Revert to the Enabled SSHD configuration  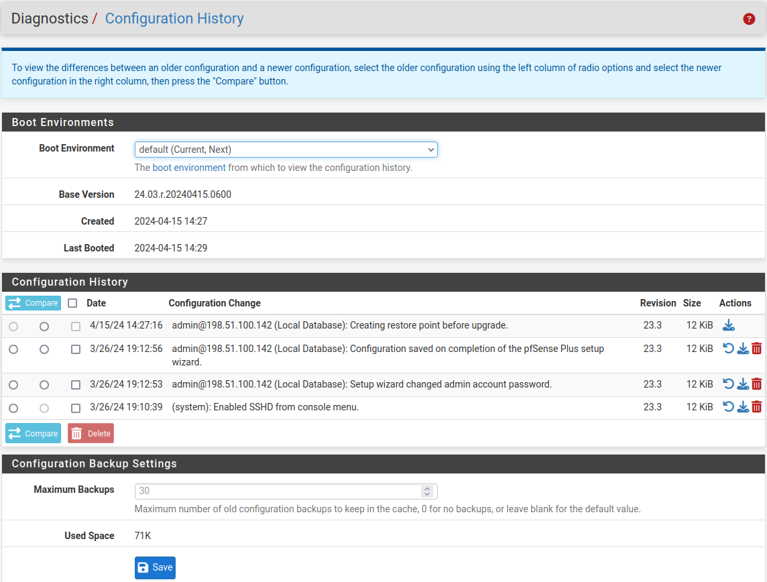click(x=729, y=407)
